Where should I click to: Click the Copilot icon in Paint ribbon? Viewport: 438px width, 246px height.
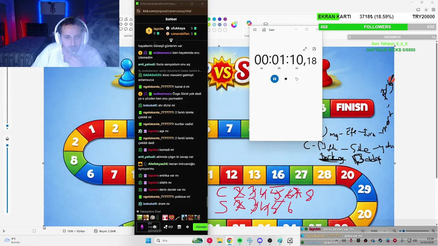(x=249, y=24)
